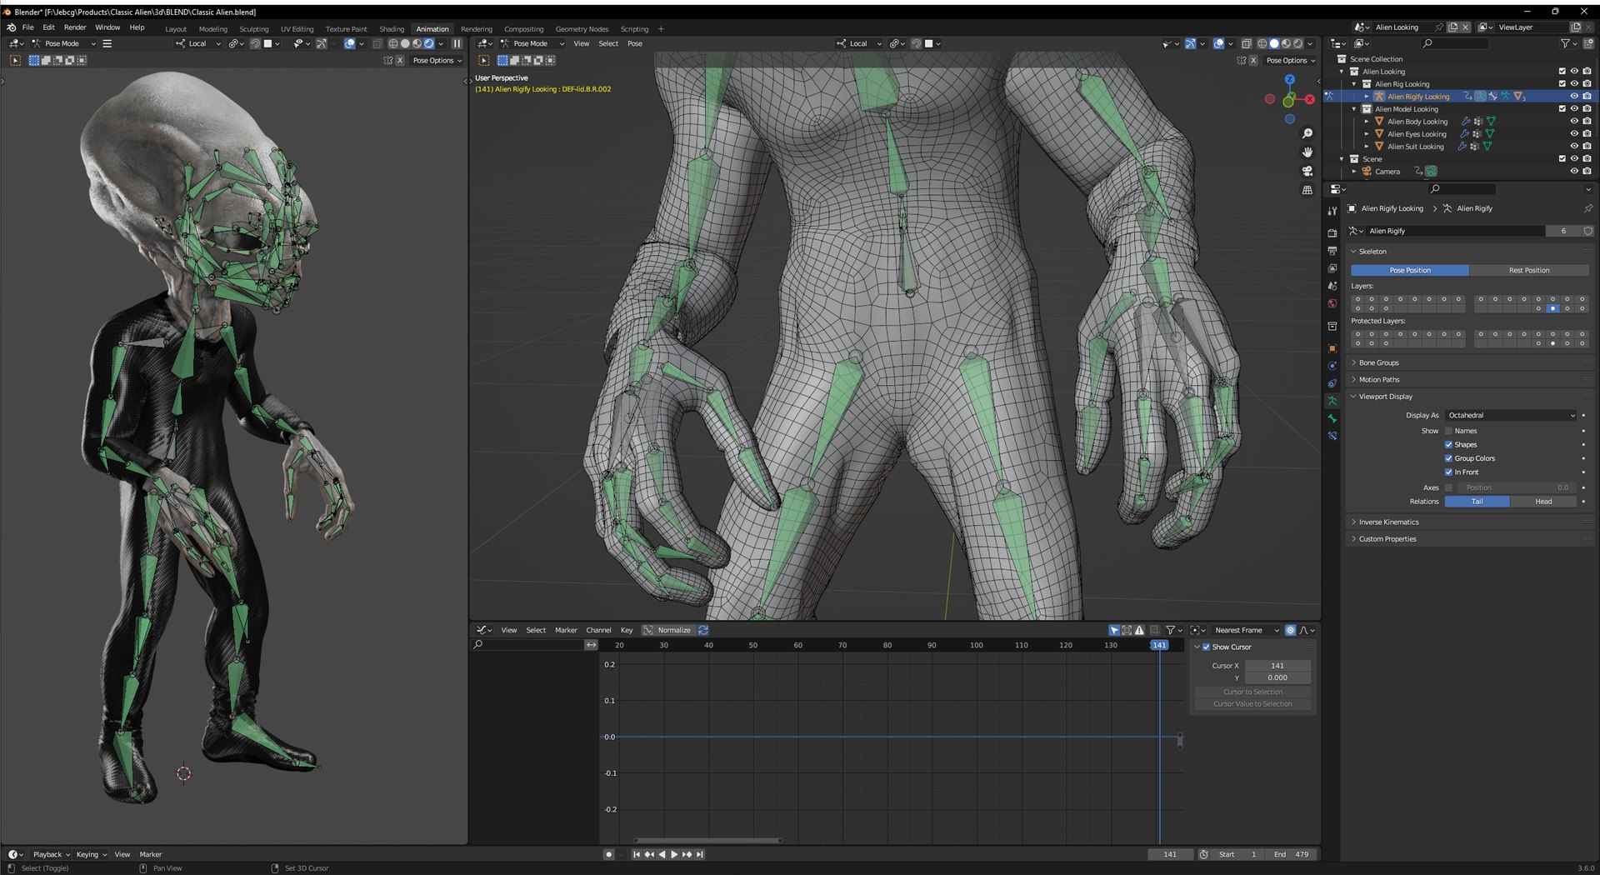Screen dimensions: 1600x875
Task: Disable In Front checkbox
Action: point(1448,472)
